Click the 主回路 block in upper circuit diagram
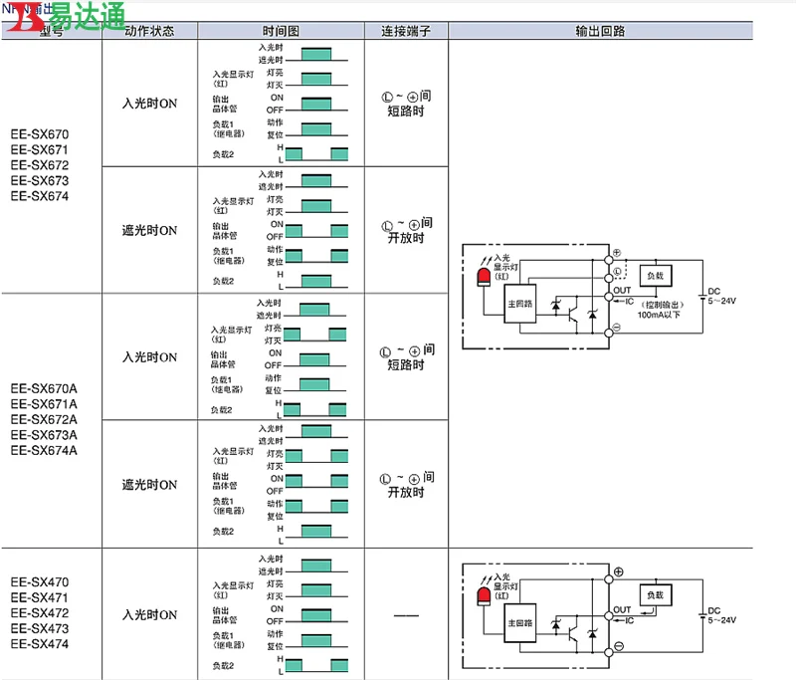 coord(519,304)
